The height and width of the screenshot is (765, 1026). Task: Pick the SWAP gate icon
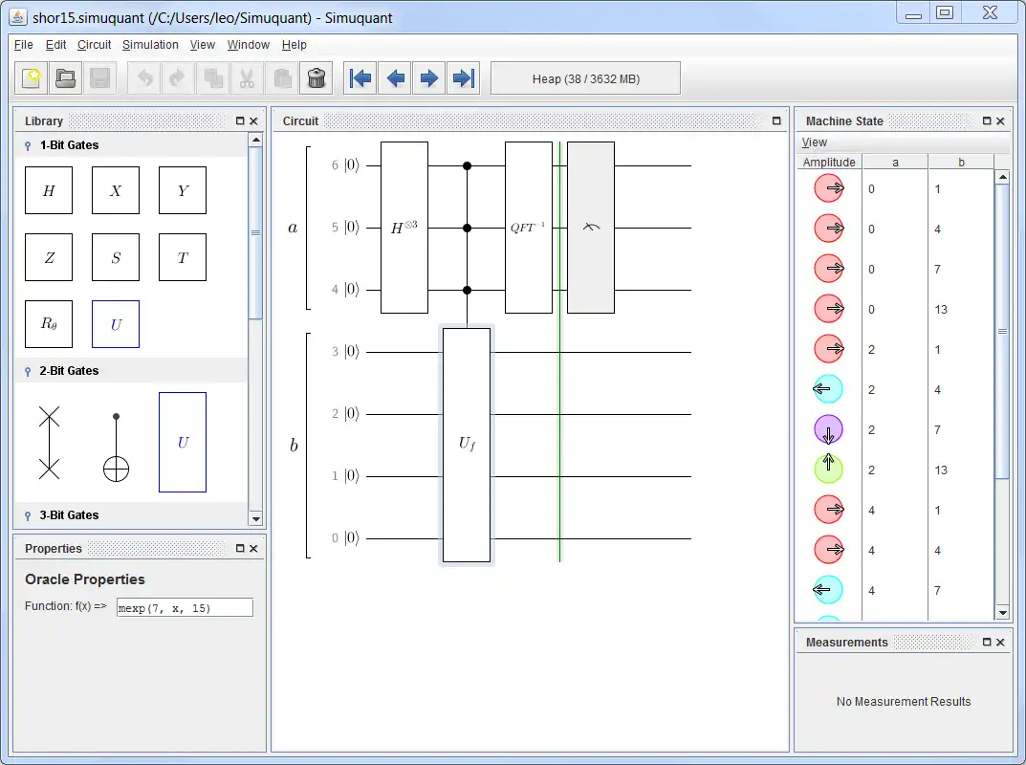(x=49, y=442)
